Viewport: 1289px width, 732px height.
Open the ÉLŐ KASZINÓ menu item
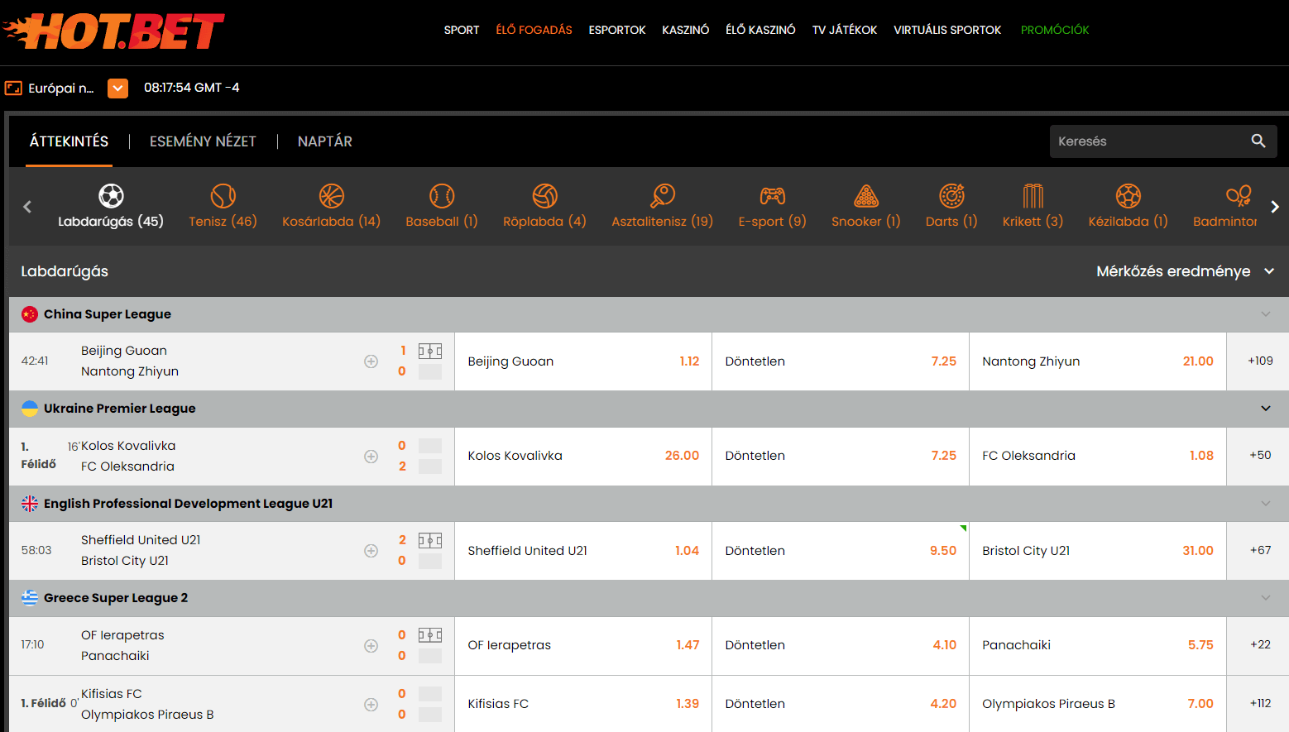tap(760, 30)
